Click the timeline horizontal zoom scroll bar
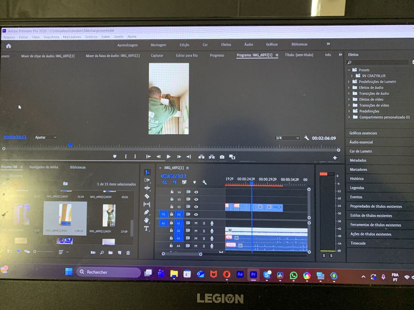414x310 pixels. (182, 254)
